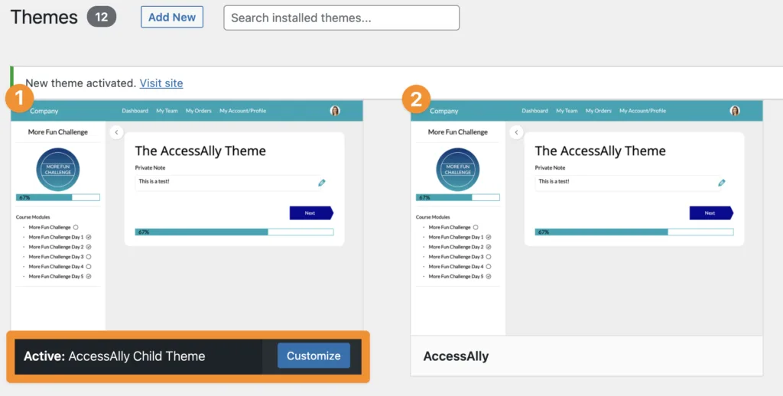Click Active: AccessAlly Child Theme label

[x=115, y=356]
